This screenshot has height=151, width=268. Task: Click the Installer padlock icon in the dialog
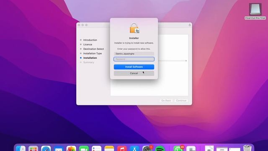(x=134, y=28)
